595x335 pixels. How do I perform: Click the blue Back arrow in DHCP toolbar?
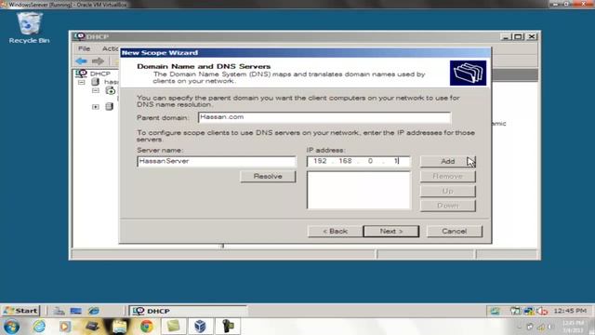point(81,60)
